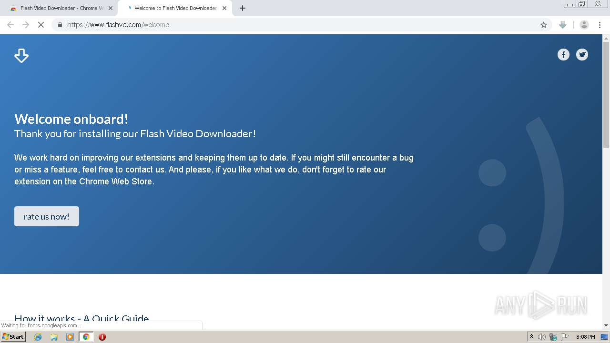This screenshot has height=343, width=610.
Task: Open the Twitter social icon
Action: pyautogui.click(x=582, y=55)
